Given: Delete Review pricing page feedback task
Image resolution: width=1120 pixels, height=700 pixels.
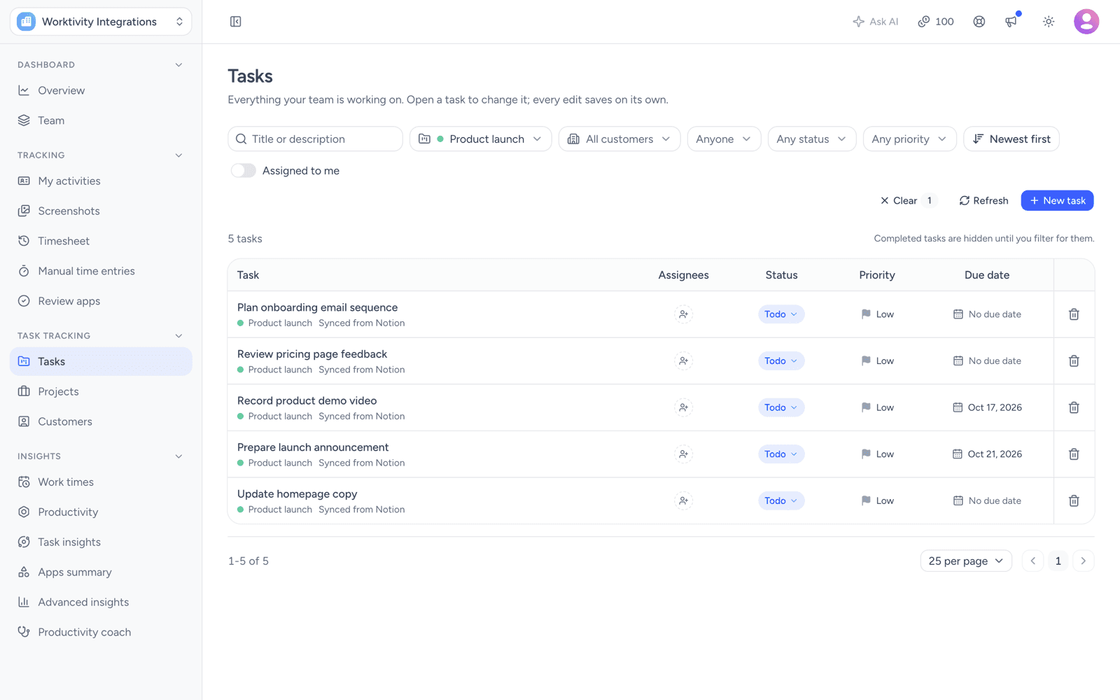Looking at the screenshot, I should [x=1074, y=361].
